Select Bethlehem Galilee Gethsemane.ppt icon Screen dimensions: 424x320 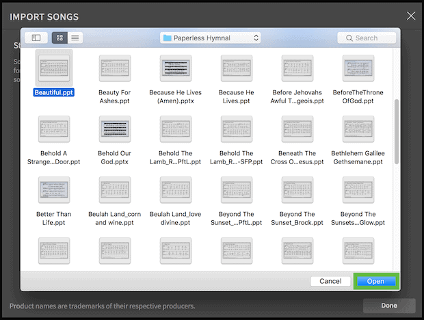point(358,128)
